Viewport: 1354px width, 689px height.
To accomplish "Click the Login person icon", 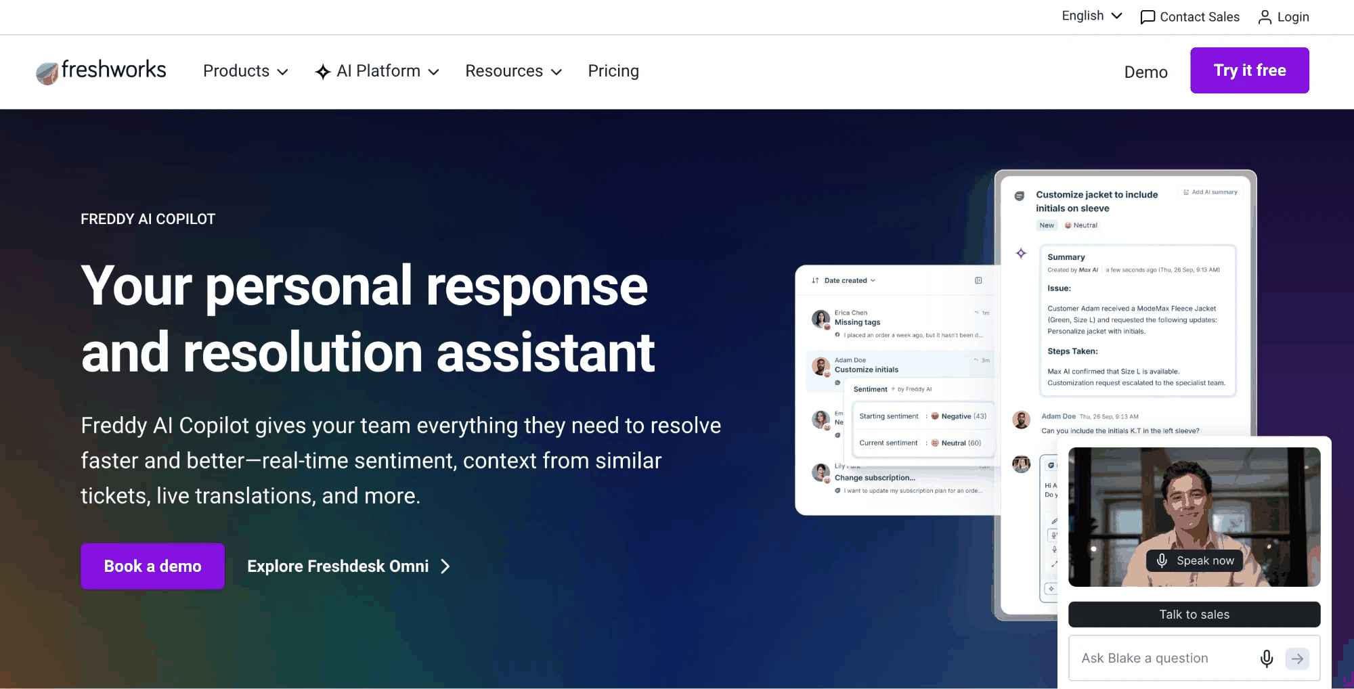I will pyautogui.click(x=1265, y=18).
